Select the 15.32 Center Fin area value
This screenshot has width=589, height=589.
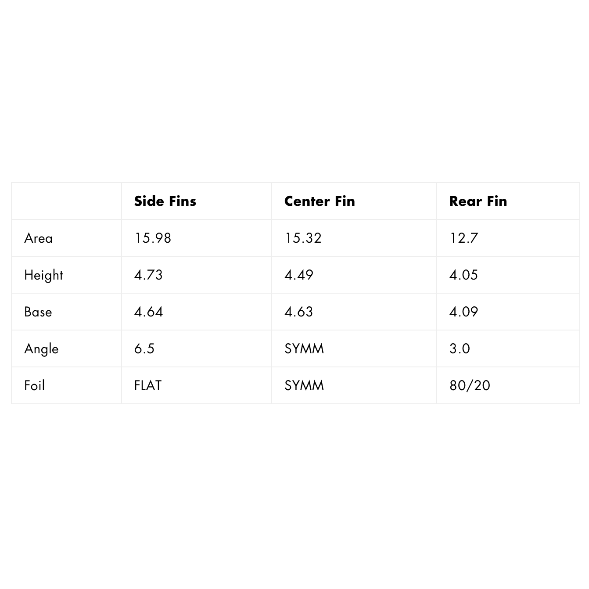coord(303,238)
